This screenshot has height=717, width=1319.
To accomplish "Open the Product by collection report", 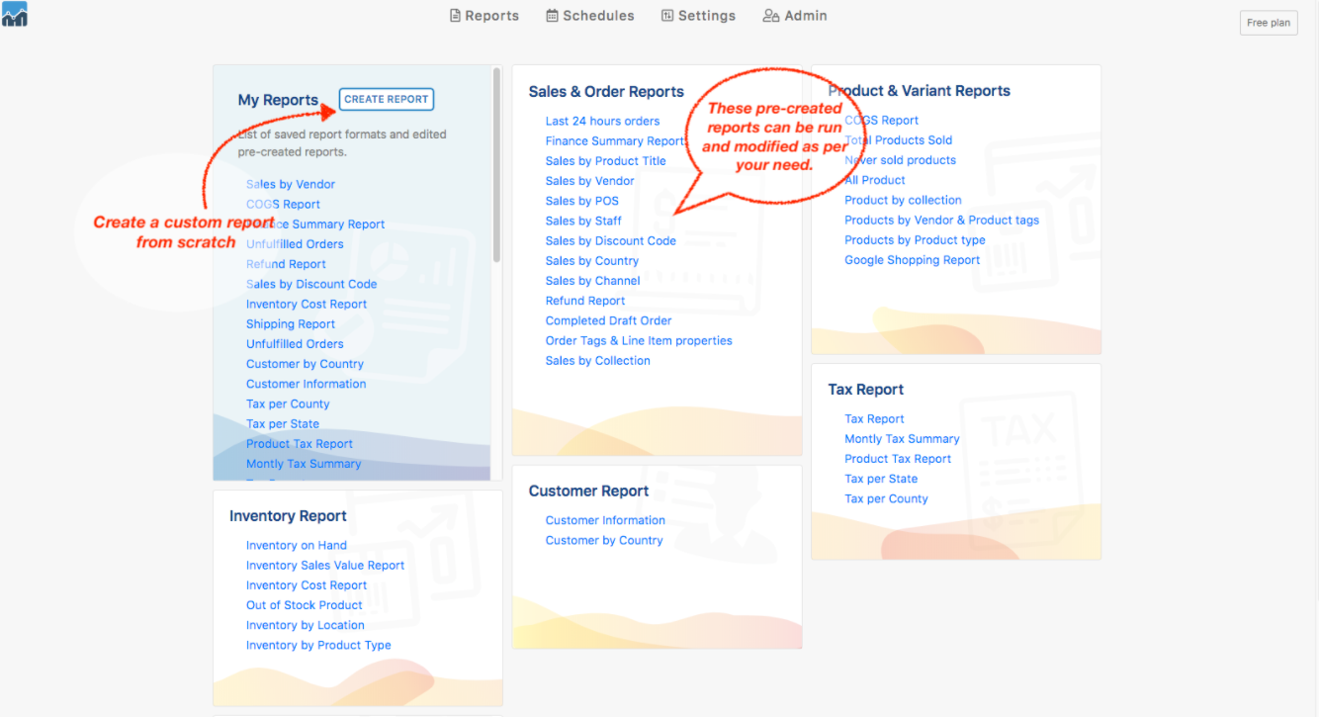I will click(x=903, y=200).
